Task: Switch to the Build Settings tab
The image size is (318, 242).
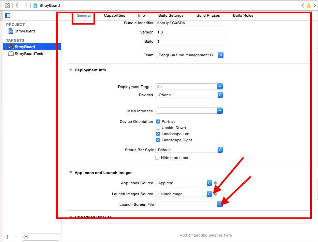Action: [171, 15]
